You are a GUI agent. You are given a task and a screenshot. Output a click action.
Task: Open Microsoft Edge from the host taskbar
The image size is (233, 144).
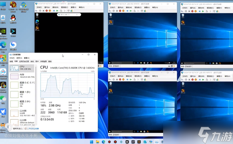pos(103,142)
